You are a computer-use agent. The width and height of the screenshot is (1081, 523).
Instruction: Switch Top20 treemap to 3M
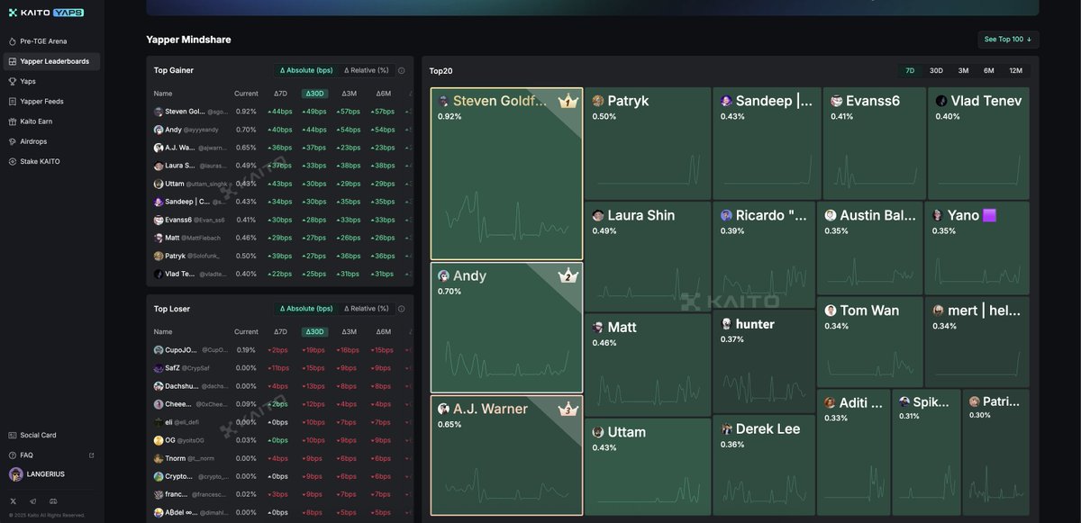(963, 70)
